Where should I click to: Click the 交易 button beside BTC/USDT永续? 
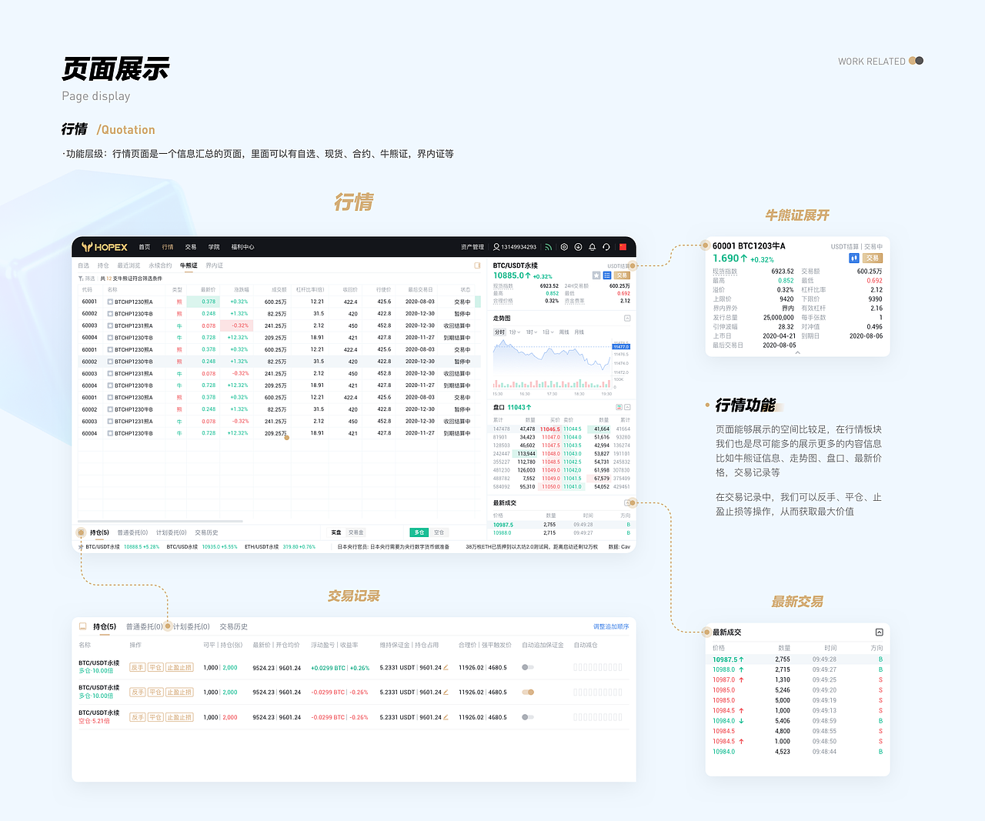click(x=622, y=275)
